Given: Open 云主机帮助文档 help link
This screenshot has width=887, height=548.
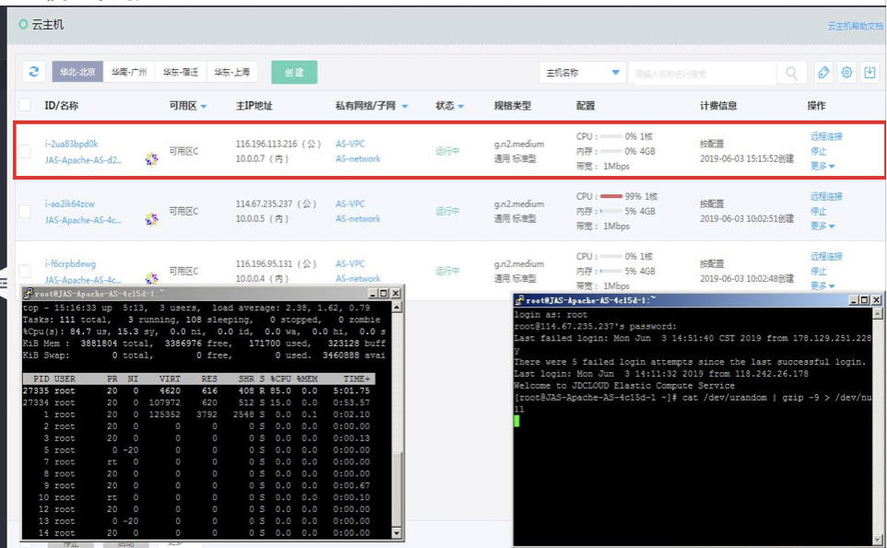Looking at the screenshot, I should click(856, 26).
